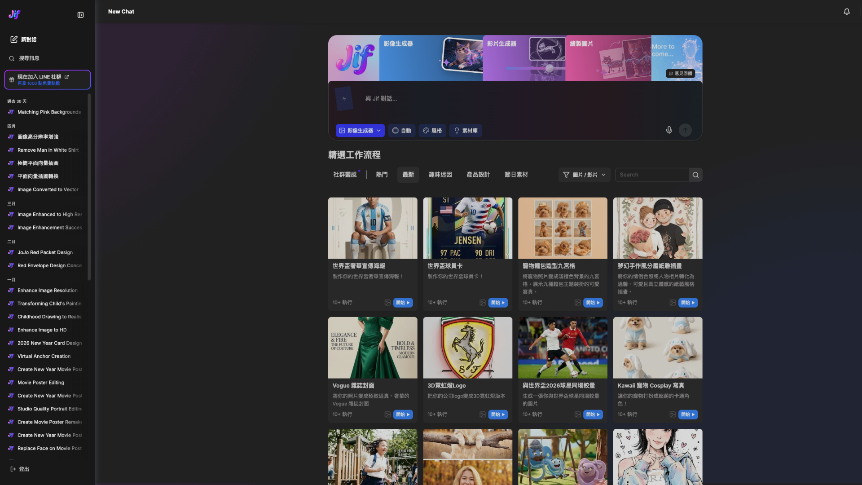862x485 pixels.
Task: Click the send arrow button
Action: coord(685,130)
